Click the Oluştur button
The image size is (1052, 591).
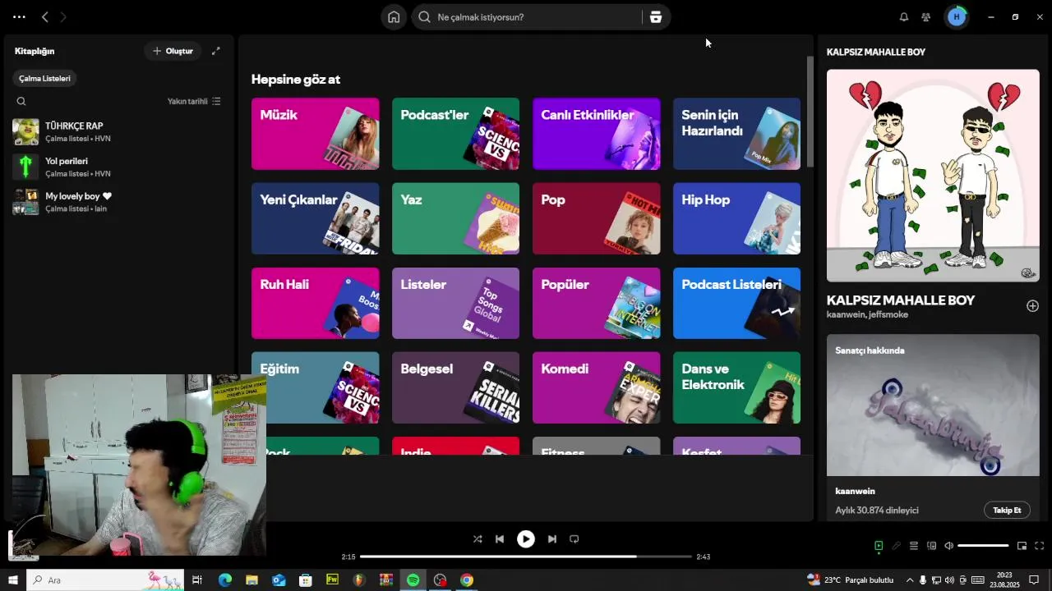[173, 51]
